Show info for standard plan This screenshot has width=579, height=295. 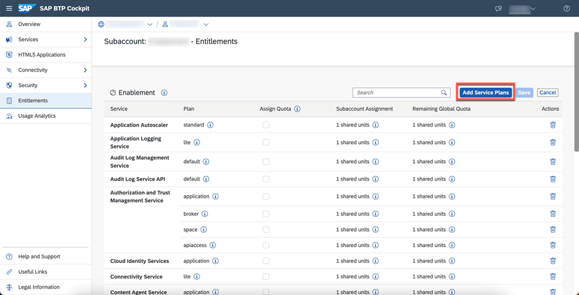click(210, 125)
